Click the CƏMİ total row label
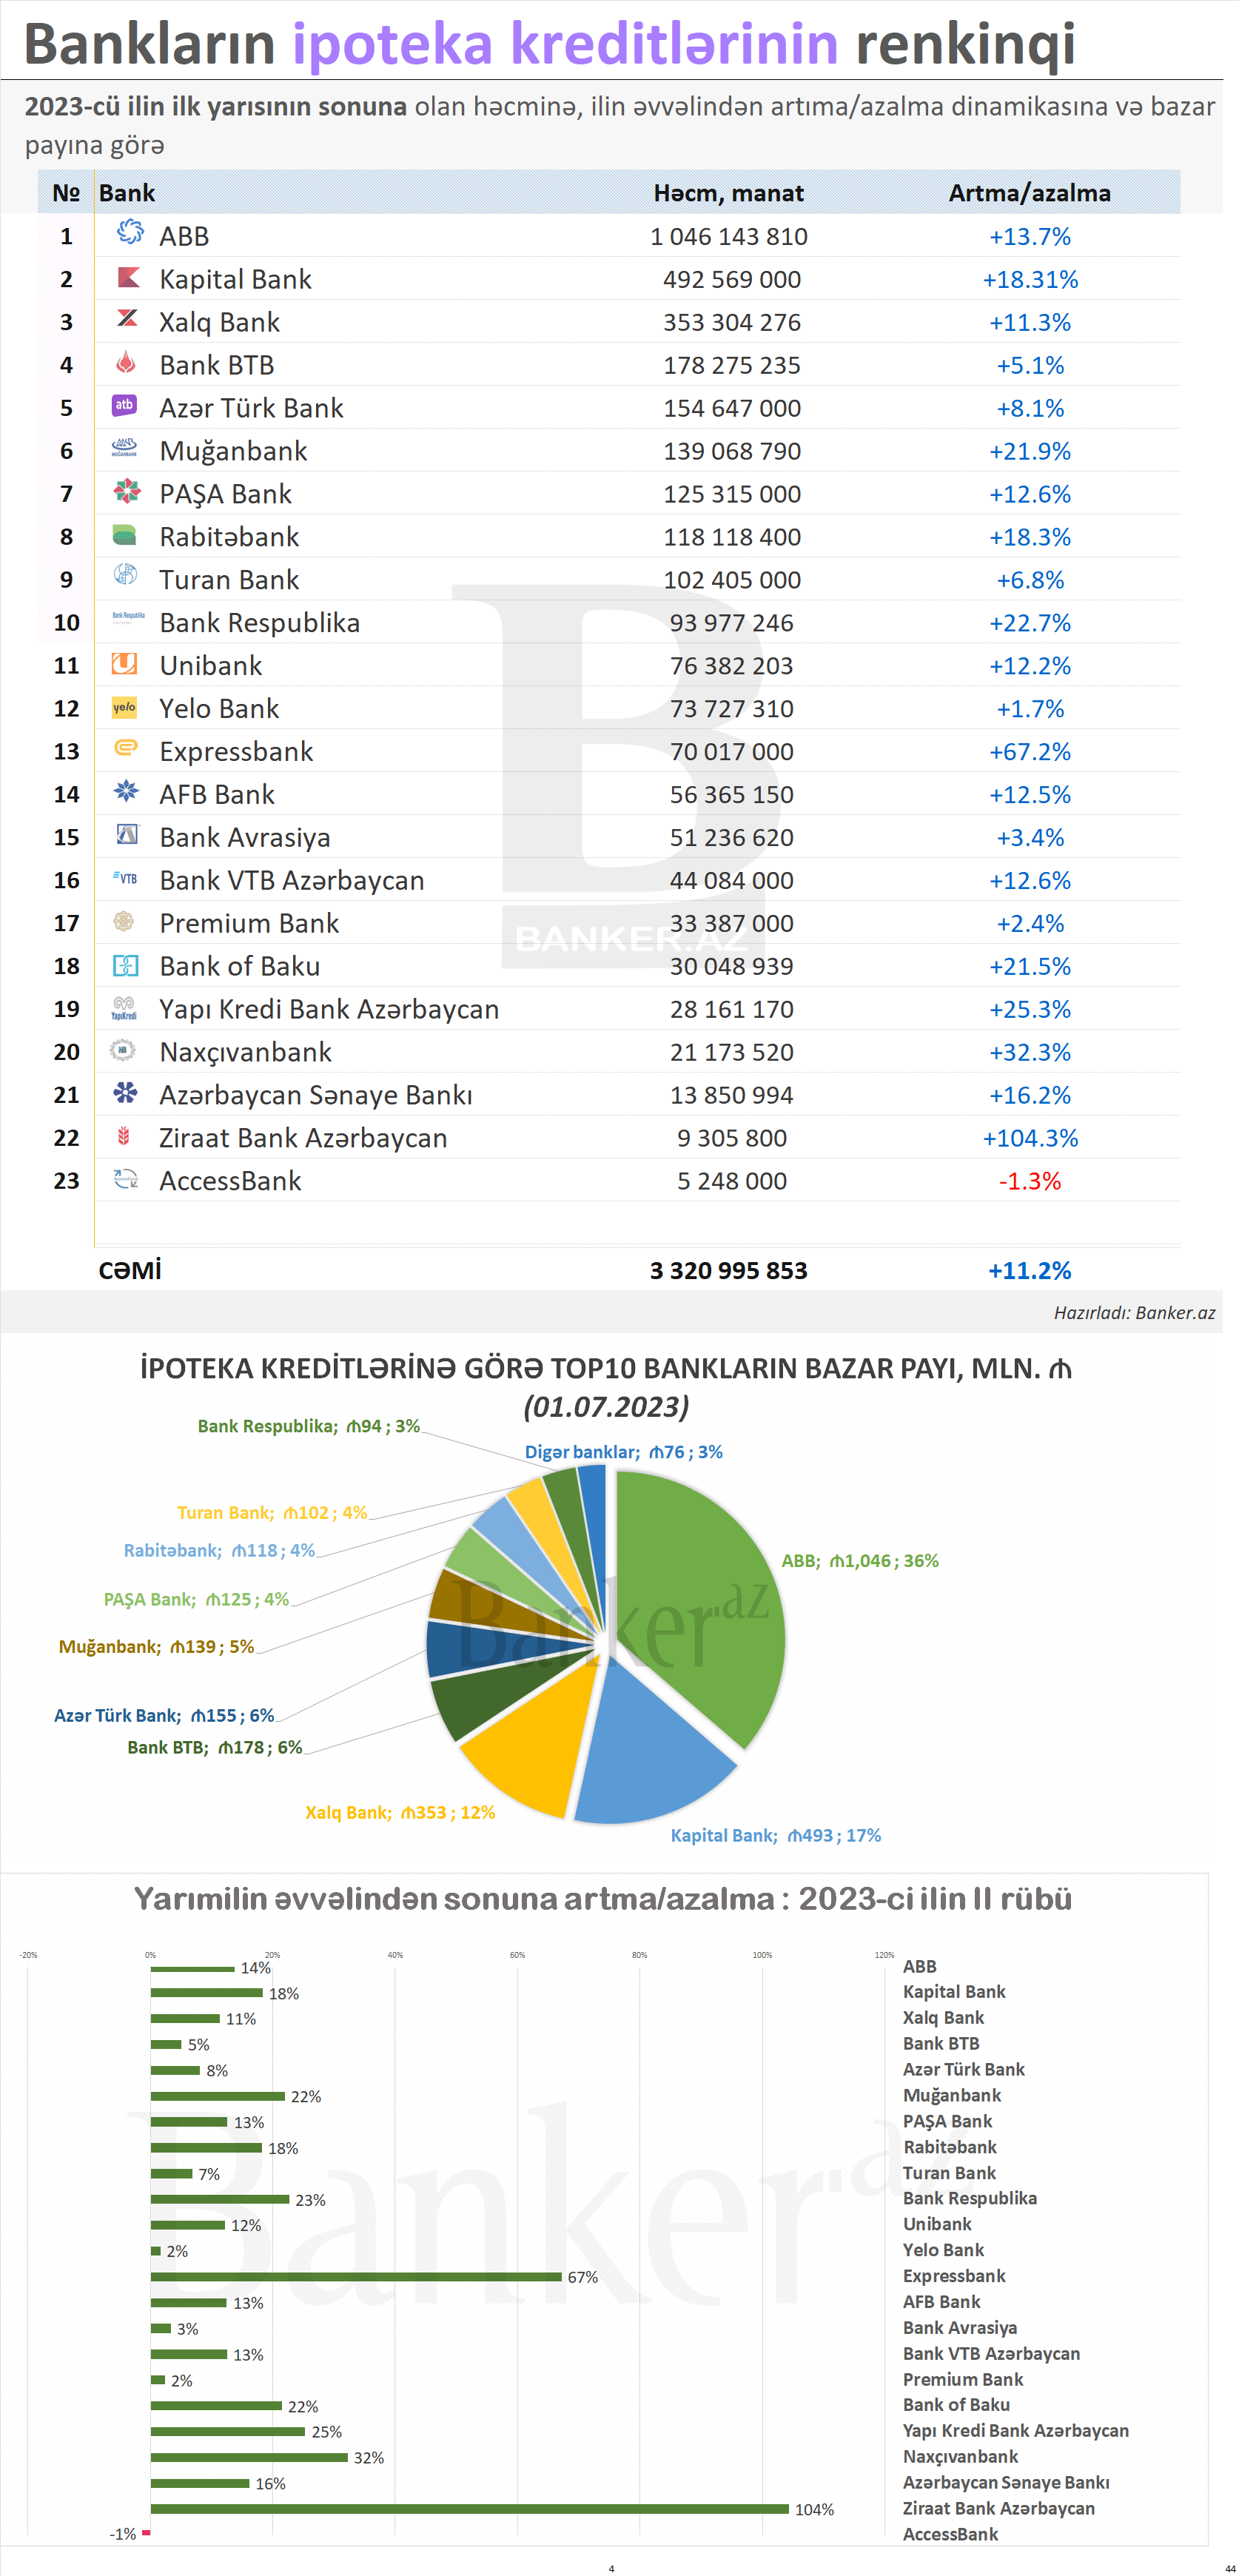 tap(130, 1270)
